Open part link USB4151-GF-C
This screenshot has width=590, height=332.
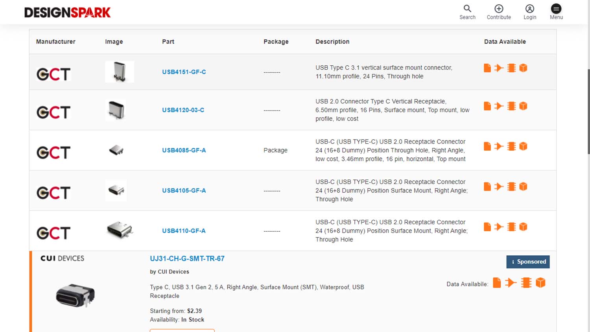pyautogui.click(x=184, y=72)
